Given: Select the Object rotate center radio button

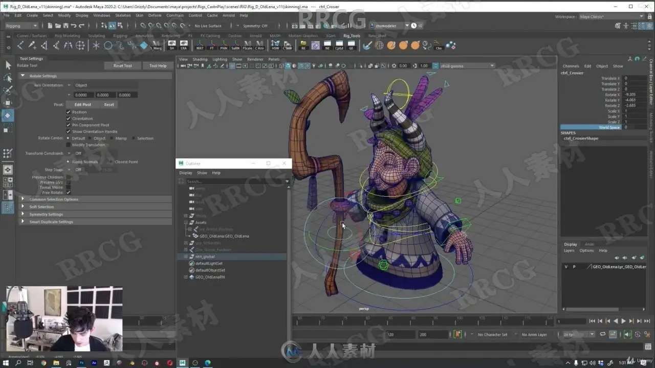Looking at the screenshot, I should pos(90,139).
